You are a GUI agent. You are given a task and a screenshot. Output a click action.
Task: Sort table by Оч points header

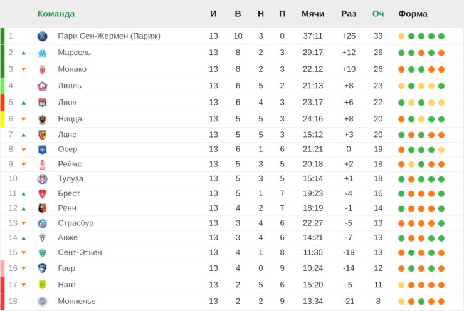coord(378,14)
